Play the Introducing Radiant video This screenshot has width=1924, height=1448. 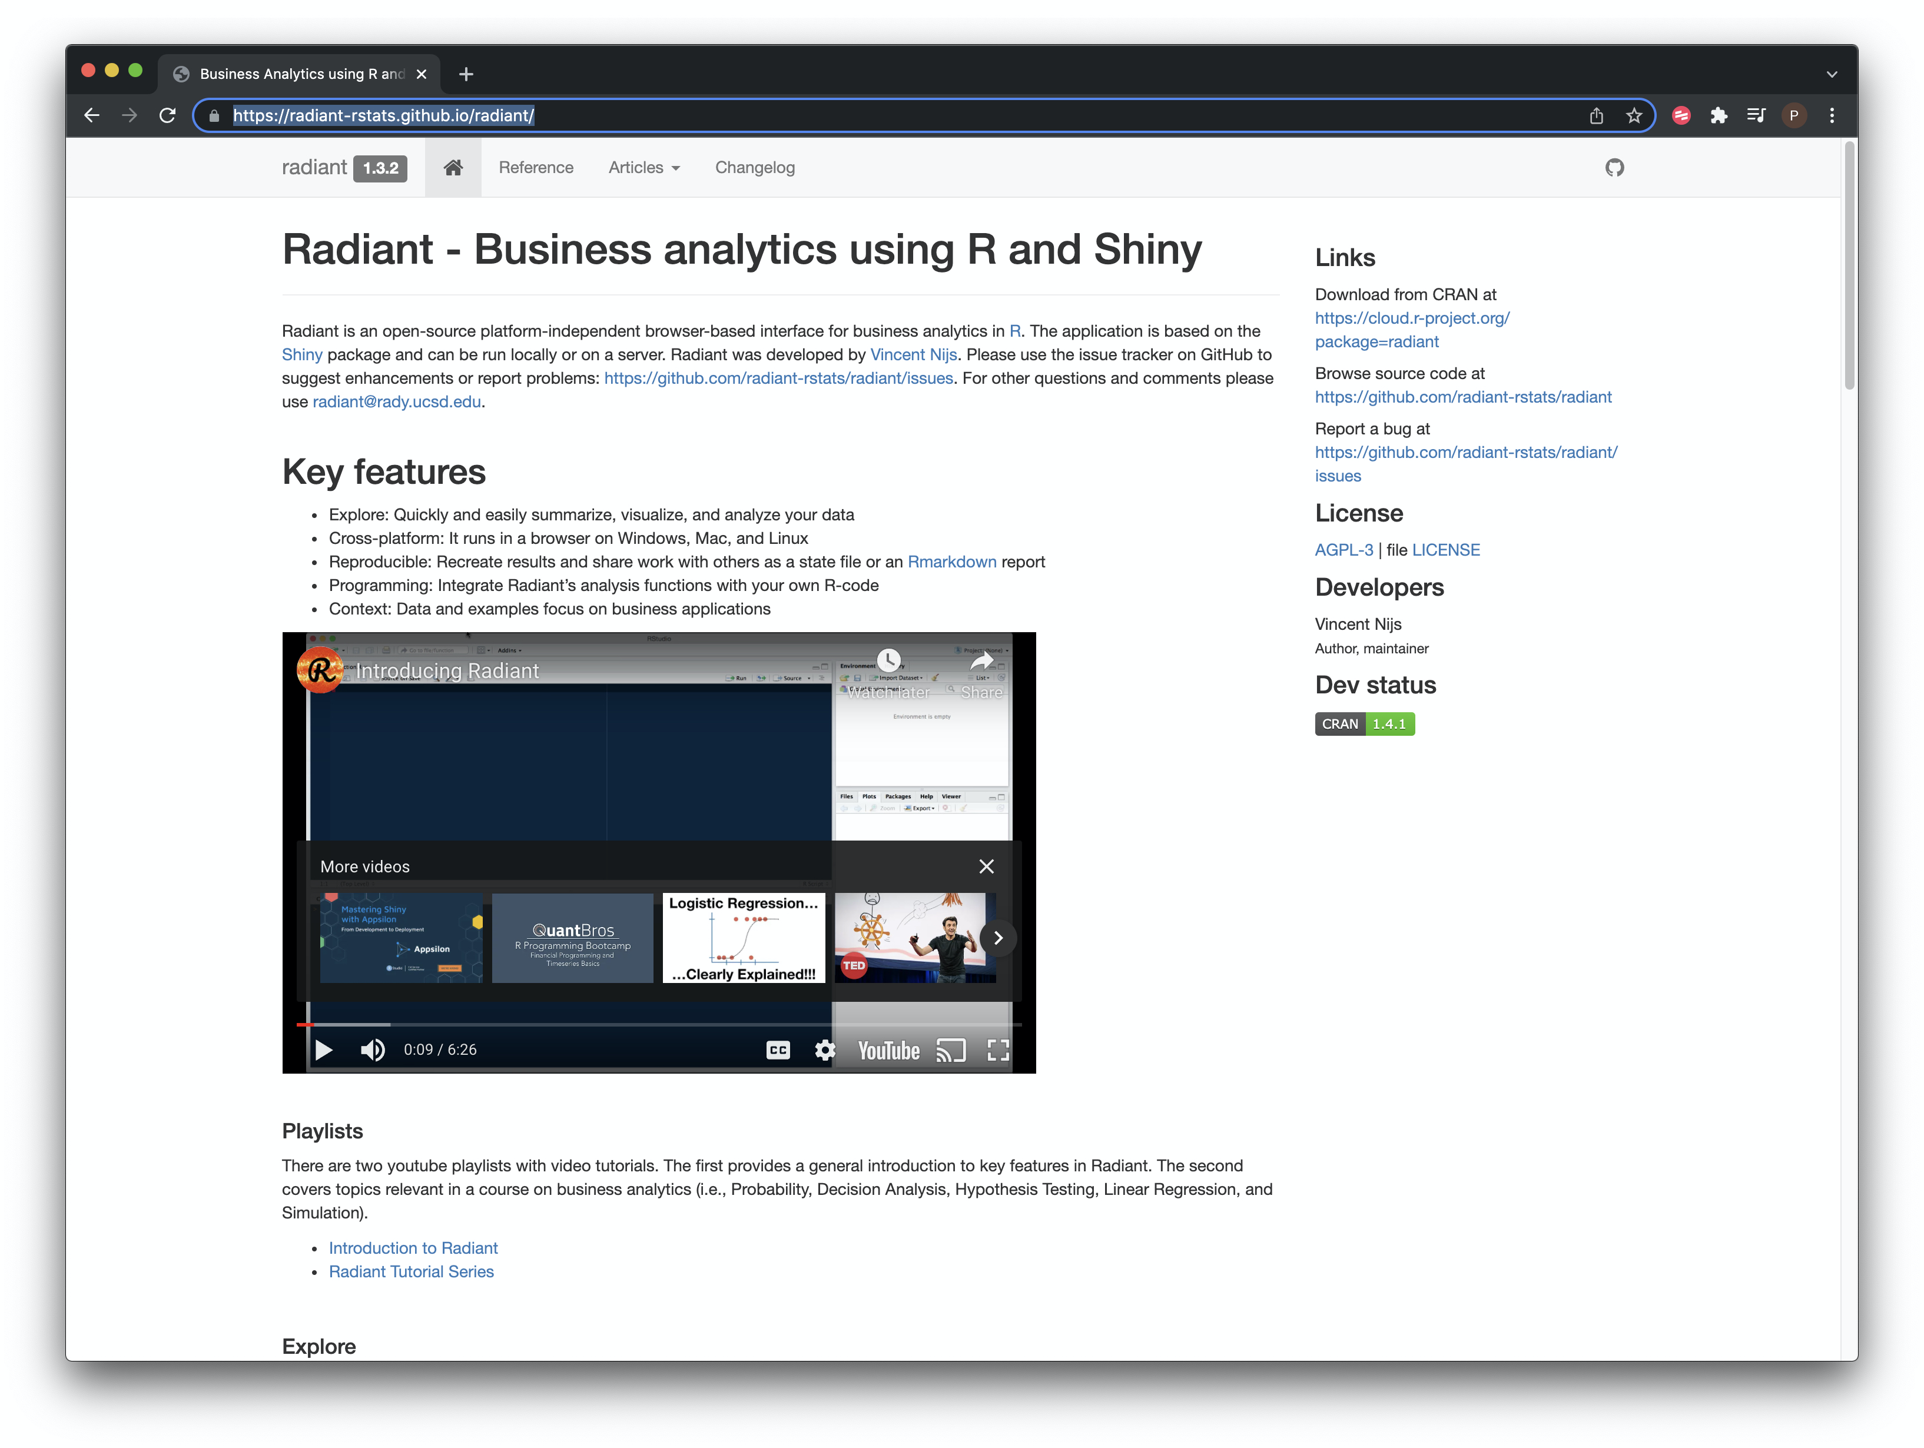[x=324, y=1050]
